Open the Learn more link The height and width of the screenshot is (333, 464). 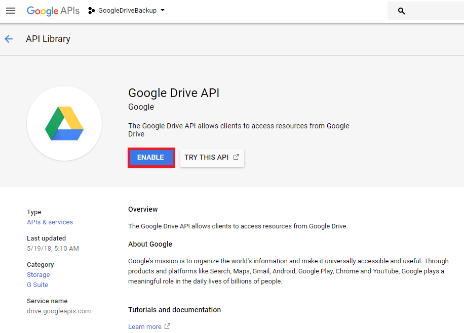click(145, 327)
